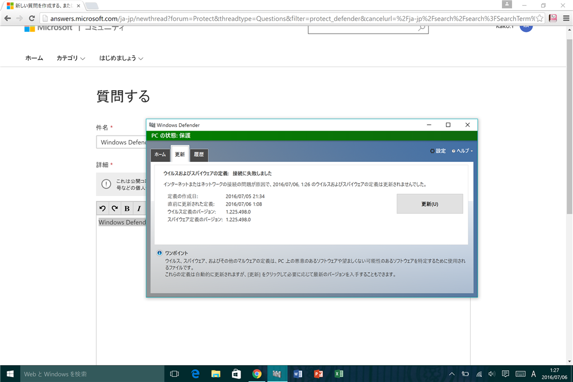The image size is (573, 382).
Task: Open Word from the taskbar
Action: pos(298,374)
